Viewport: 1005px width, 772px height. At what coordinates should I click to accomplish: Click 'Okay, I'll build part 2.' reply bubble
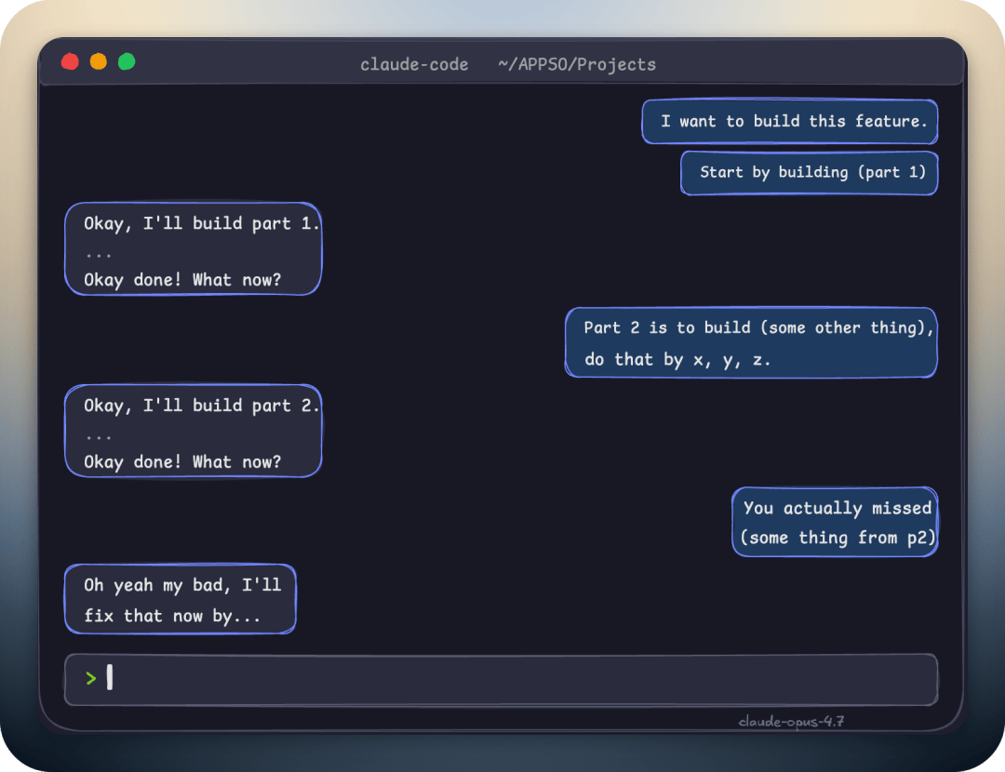193,432
